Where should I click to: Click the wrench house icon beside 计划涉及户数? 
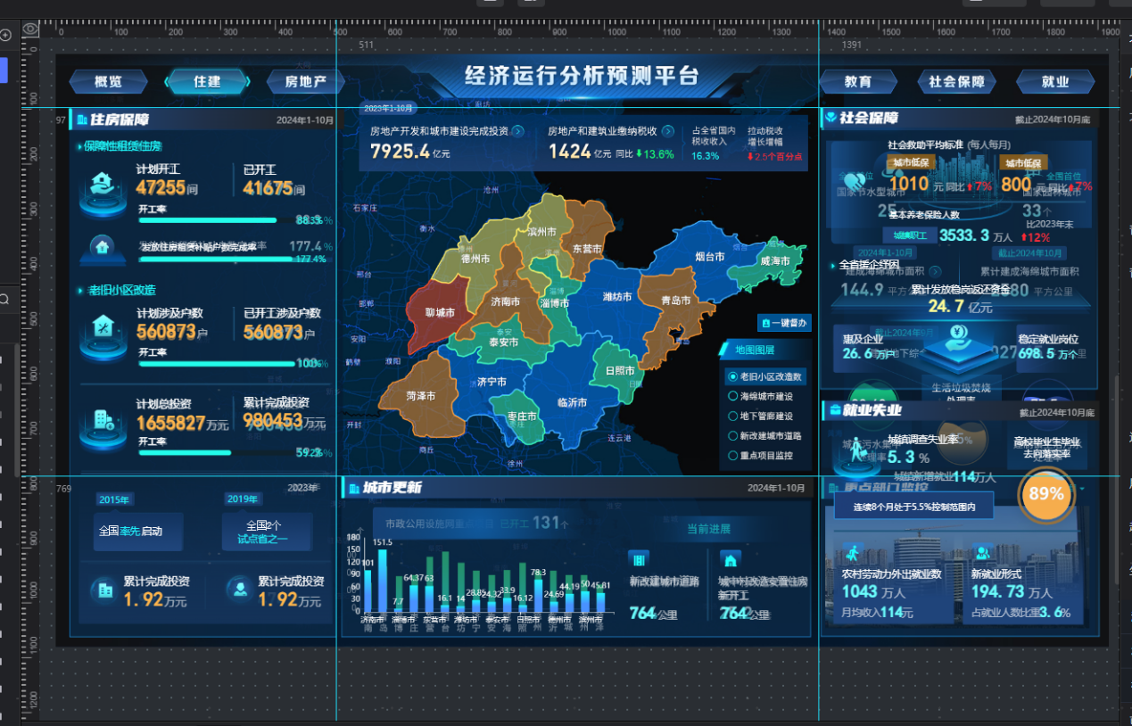103,327
